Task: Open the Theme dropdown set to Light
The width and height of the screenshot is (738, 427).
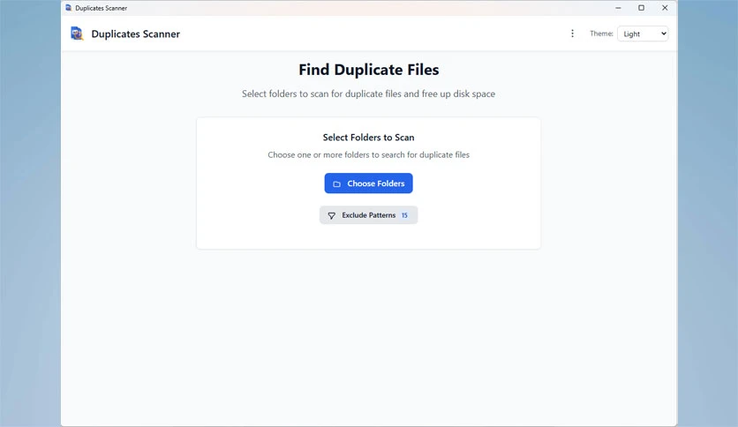Action: coord(643,34)
